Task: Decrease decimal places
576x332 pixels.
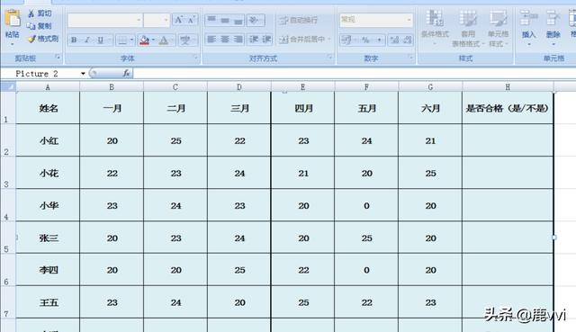Action: [407, 40]
